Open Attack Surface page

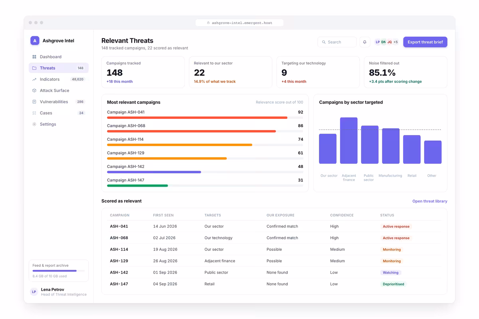tap(59, 91)
